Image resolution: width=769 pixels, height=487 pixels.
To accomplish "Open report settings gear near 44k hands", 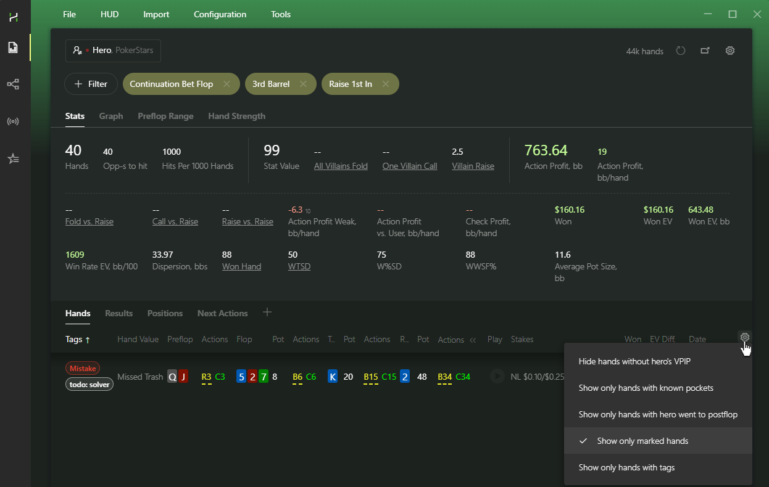I will pyautogui.click(x=730, y=51).
